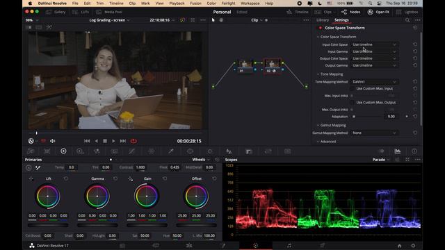
Task: Open the Playback menu
Action: tap(177, 3)
